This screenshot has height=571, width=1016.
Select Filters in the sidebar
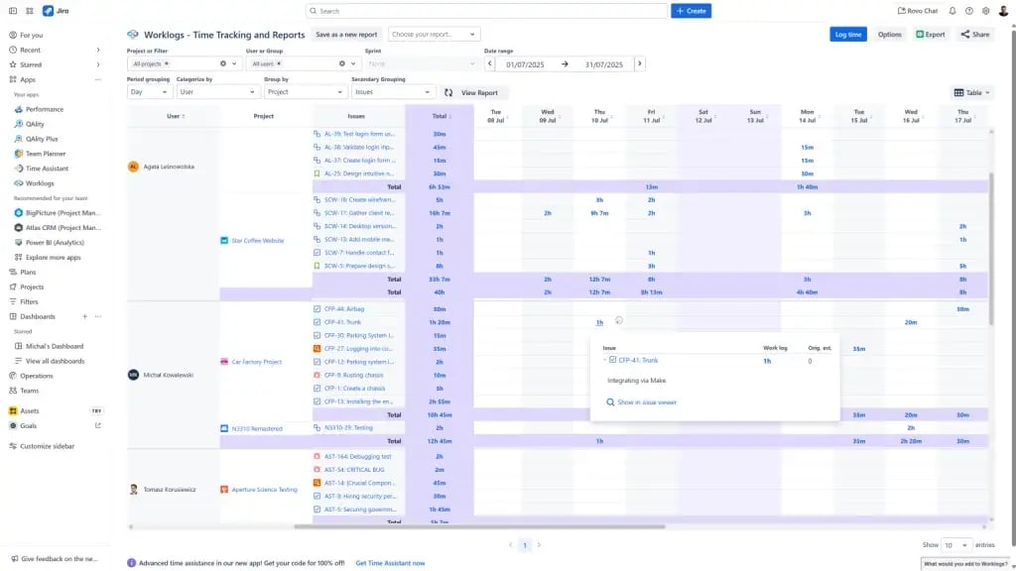[29, 301]
